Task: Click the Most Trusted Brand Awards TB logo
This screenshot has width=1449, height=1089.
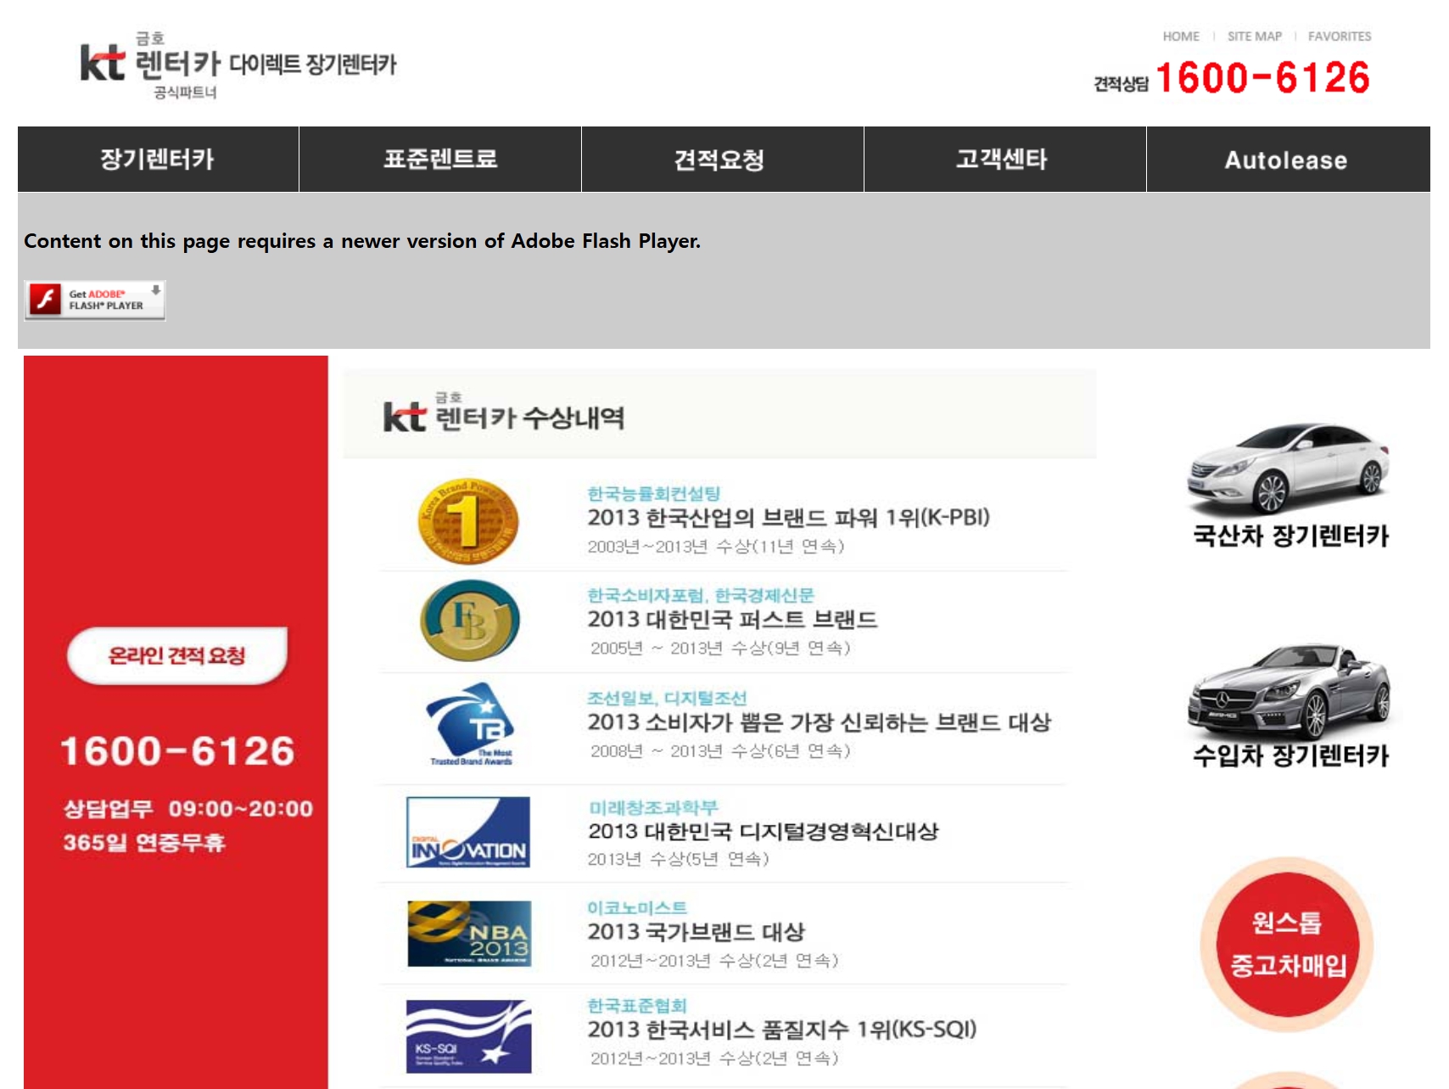Action: pyautogui.click(x=472, y=724)
